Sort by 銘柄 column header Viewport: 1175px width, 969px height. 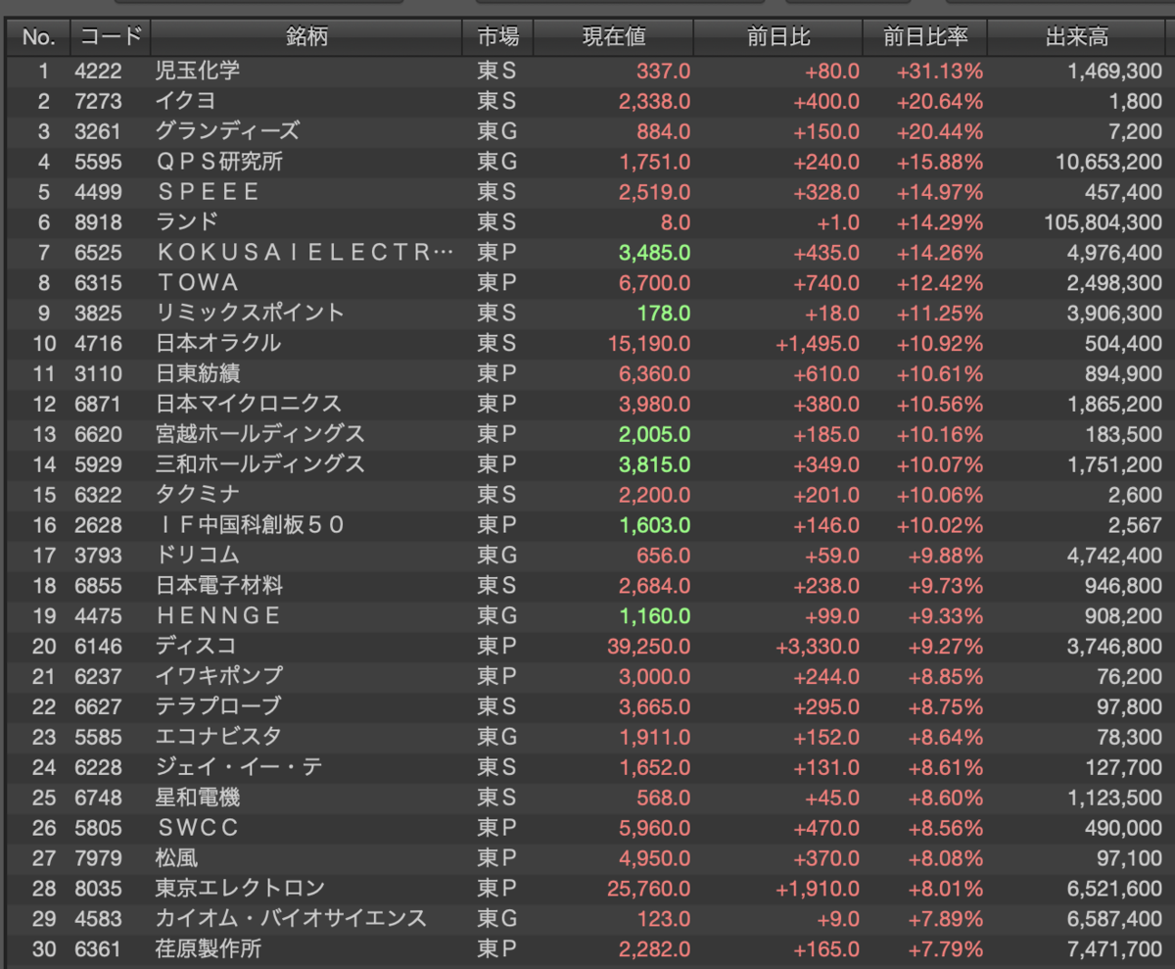[x=306, y=37]
